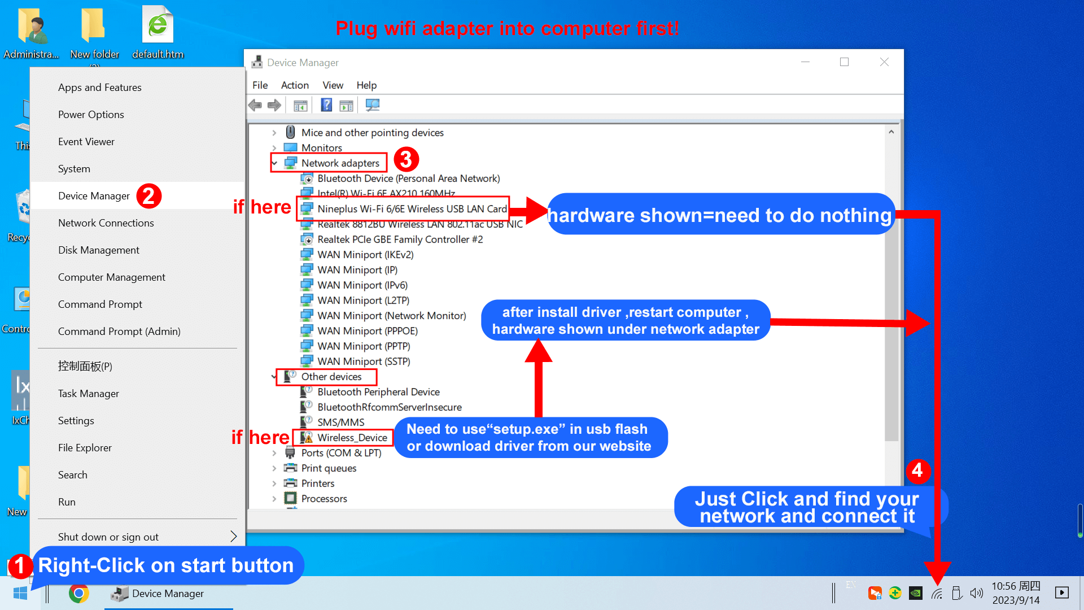This screenshot has width=1084, height=610.
Task: Select Apps and Features menu entry
Action: tap(137, 88)
